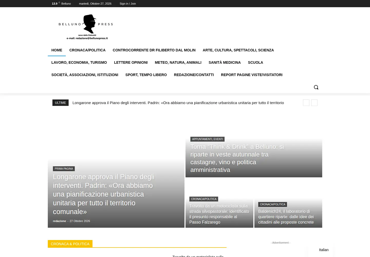The height and width of the screenshot is (257, 370).
Task: Open Meteo, Natura, Animali section
Action: [x=178, y=62]
